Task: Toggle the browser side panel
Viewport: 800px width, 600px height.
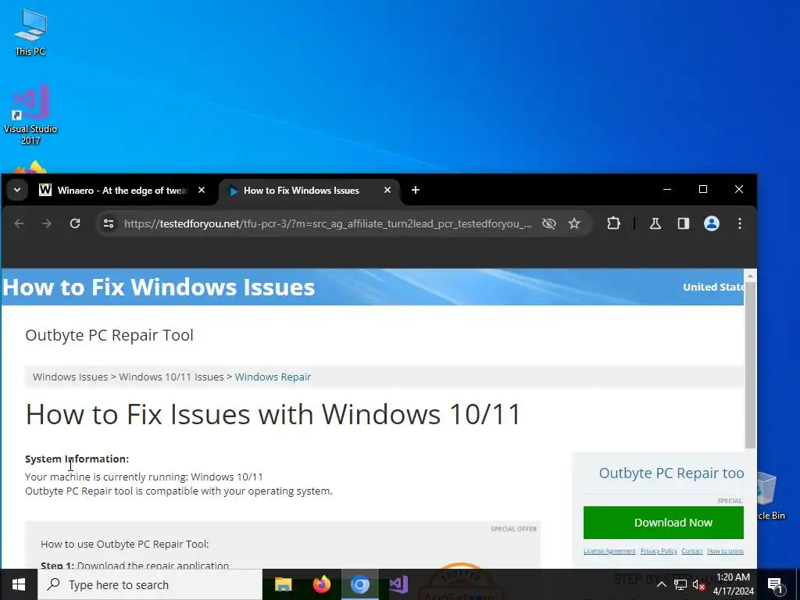Action: 684,223
